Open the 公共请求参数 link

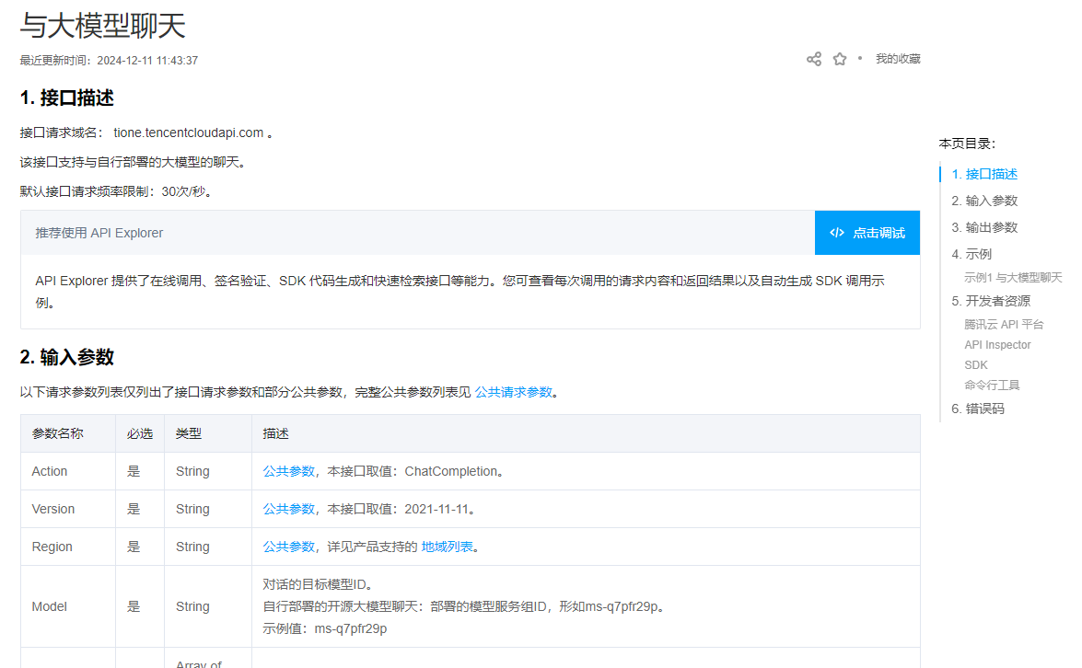[514, 391]
